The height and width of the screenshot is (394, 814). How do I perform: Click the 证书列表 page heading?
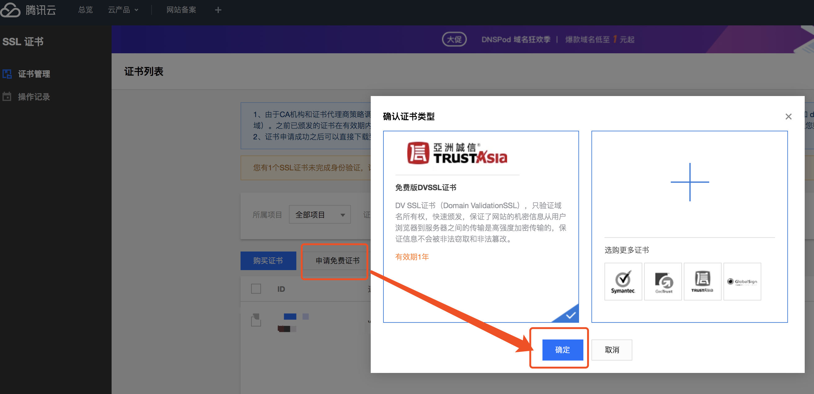(144, 71)
